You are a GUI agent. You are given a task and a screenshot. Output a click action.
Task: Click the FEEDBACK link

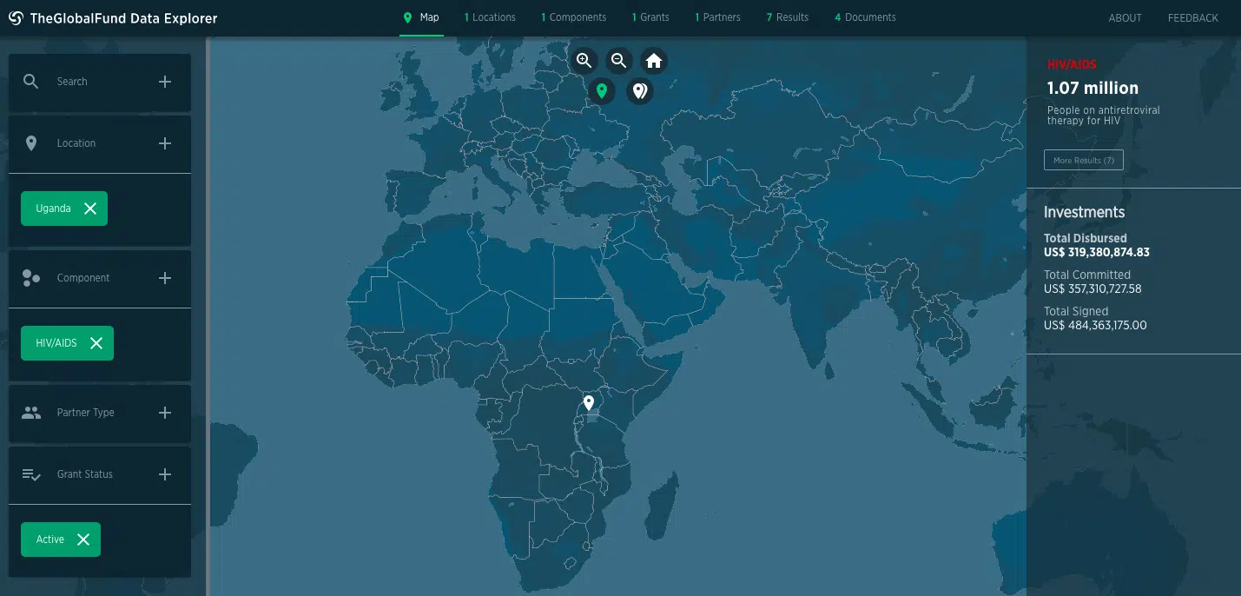click(x=1192, y=18)
